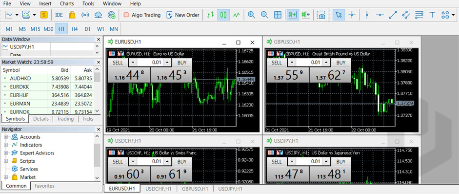
Task: Open the Charts menu
Action: pyautogui.click(x=67, y=4)
